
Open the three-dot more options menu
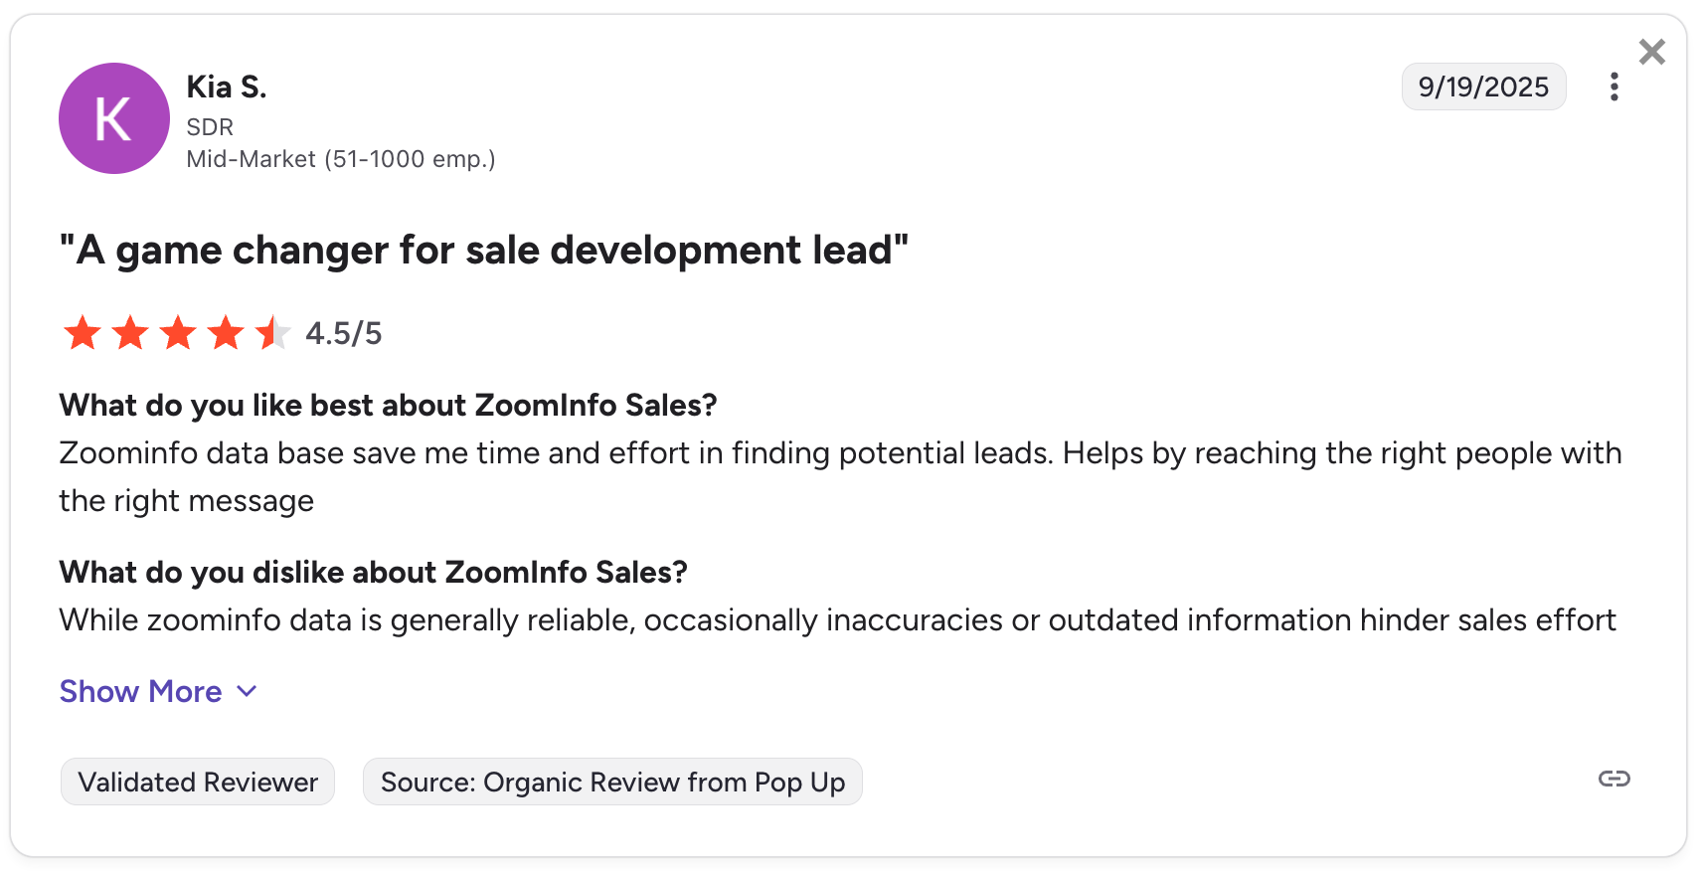click(x=1613, y=87)
